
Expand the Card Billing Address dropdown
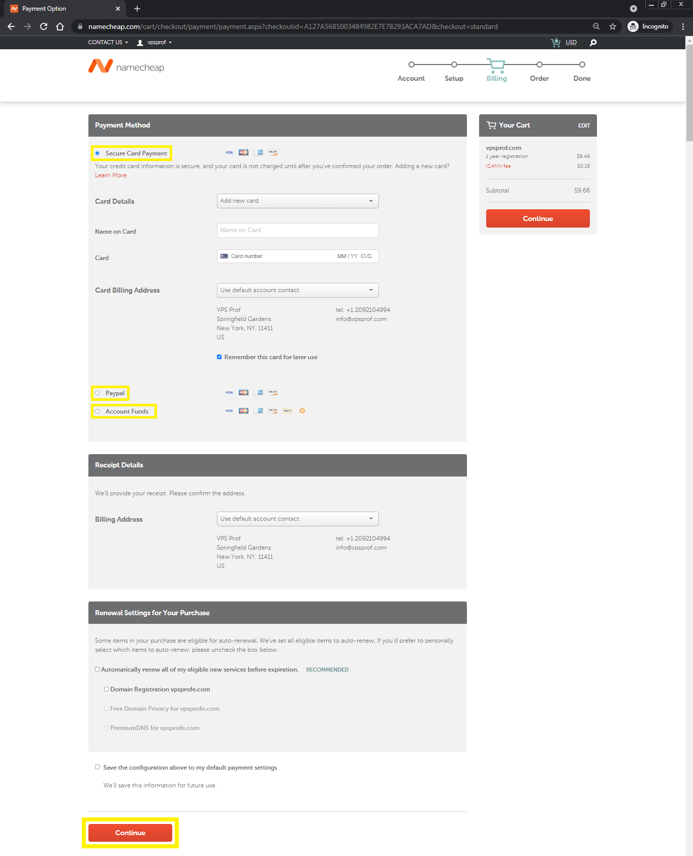click(298, 290)
